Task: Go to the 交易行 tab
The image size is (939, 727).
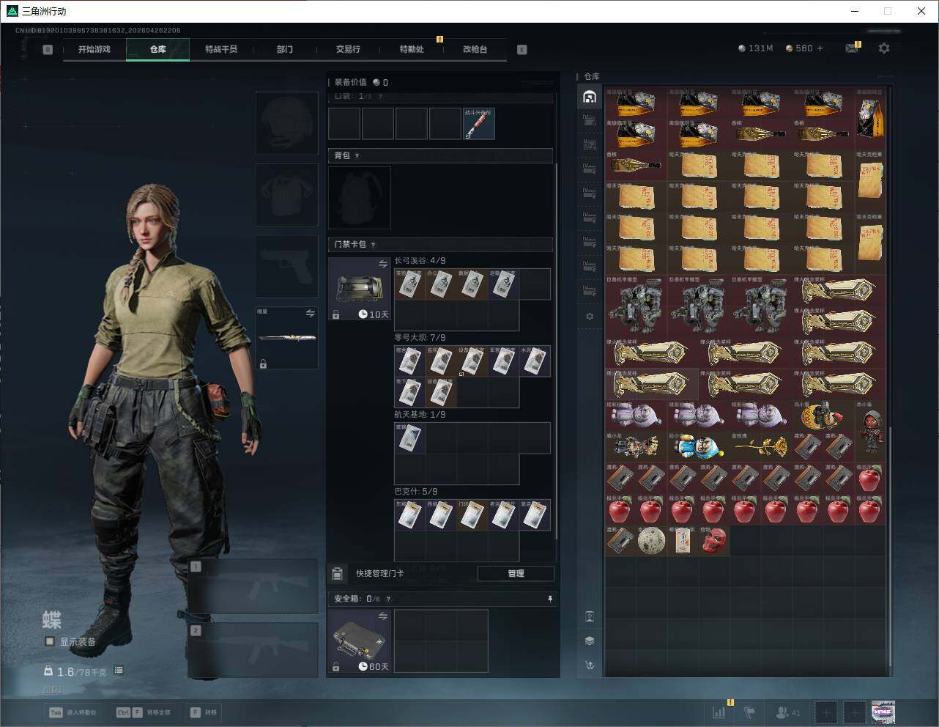Action: (348, 49)
